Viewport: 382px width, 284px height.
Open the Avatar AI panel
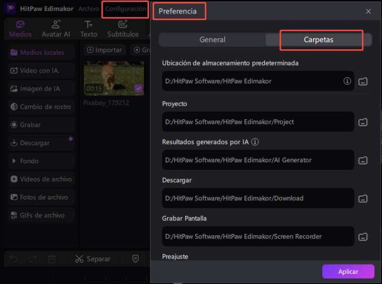coord(56,29)
